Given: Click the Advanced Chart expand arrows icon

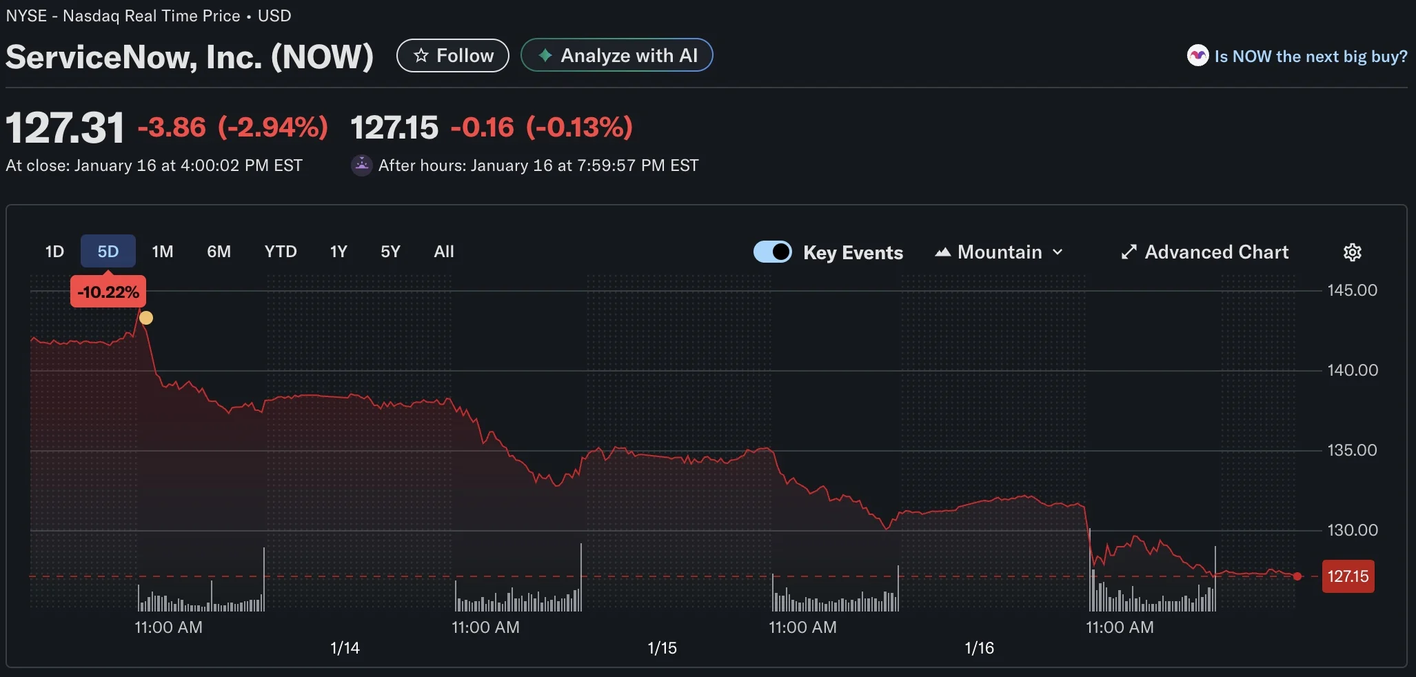Looking at the screenshot, I should click(x=1129, y=252).
